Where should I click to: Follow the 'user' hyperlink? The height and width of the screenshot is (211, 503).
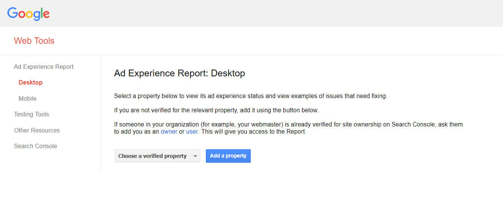tap(192, 132)
